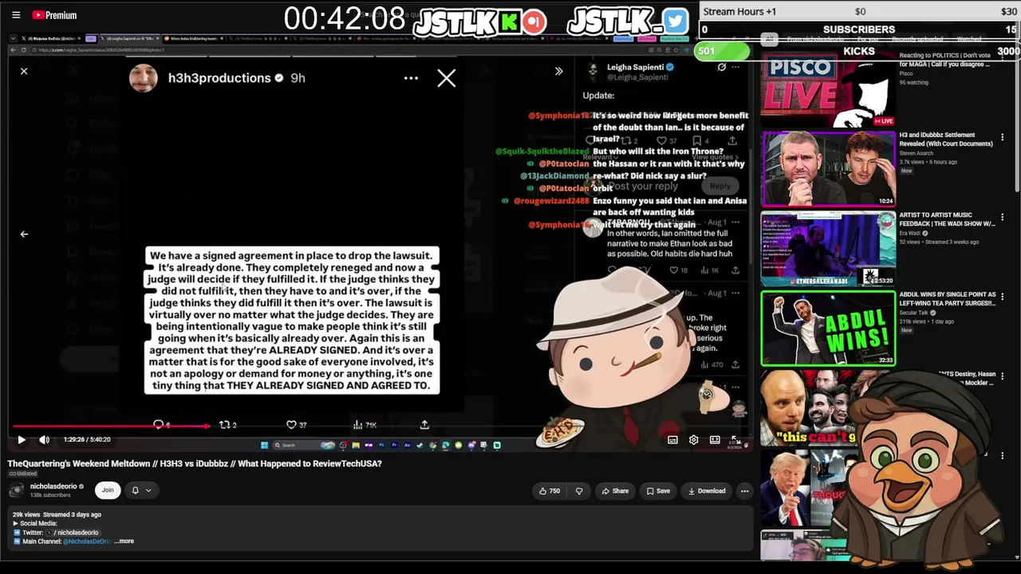Close the tweet photo viewer at top left
Viewport: 1021px width, 574px height.
coord(24,72)
